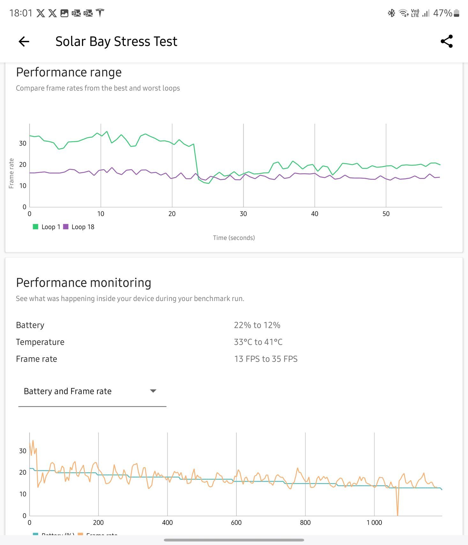Toggle the green Loop 1 legend swatch
The image size is (468, 545).
click(x=35, y=227)
